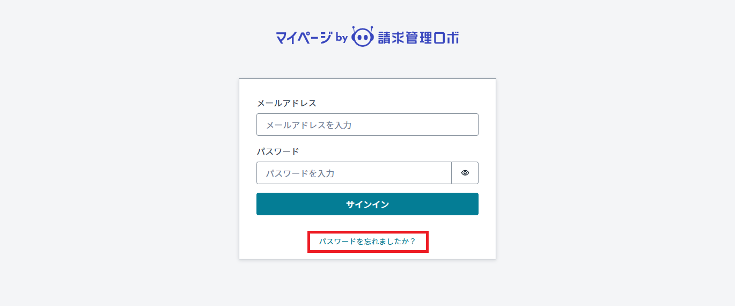Focus the メールアドレス input field
The image size is (735, 306).
tap(367, 125)
